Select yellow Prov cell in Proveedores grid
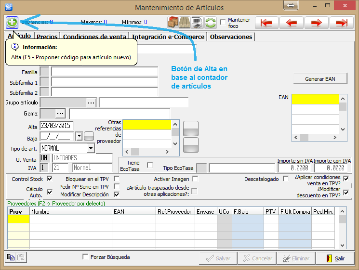The height and width of the screenshot is (270, 359). pyautogui.click(x=18, y=219)
